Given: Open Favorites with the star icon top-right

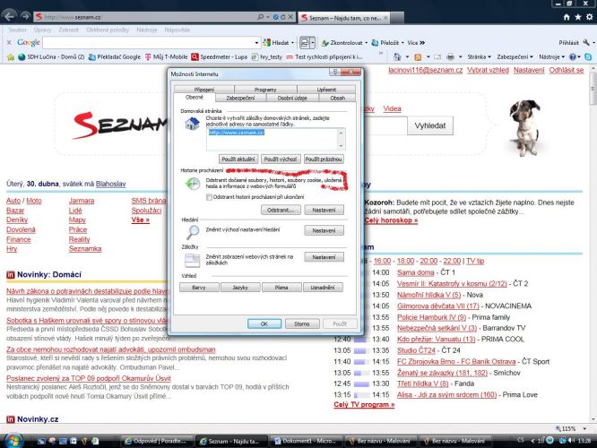Looking at the screenshot, I should click(x=578, y=17).
